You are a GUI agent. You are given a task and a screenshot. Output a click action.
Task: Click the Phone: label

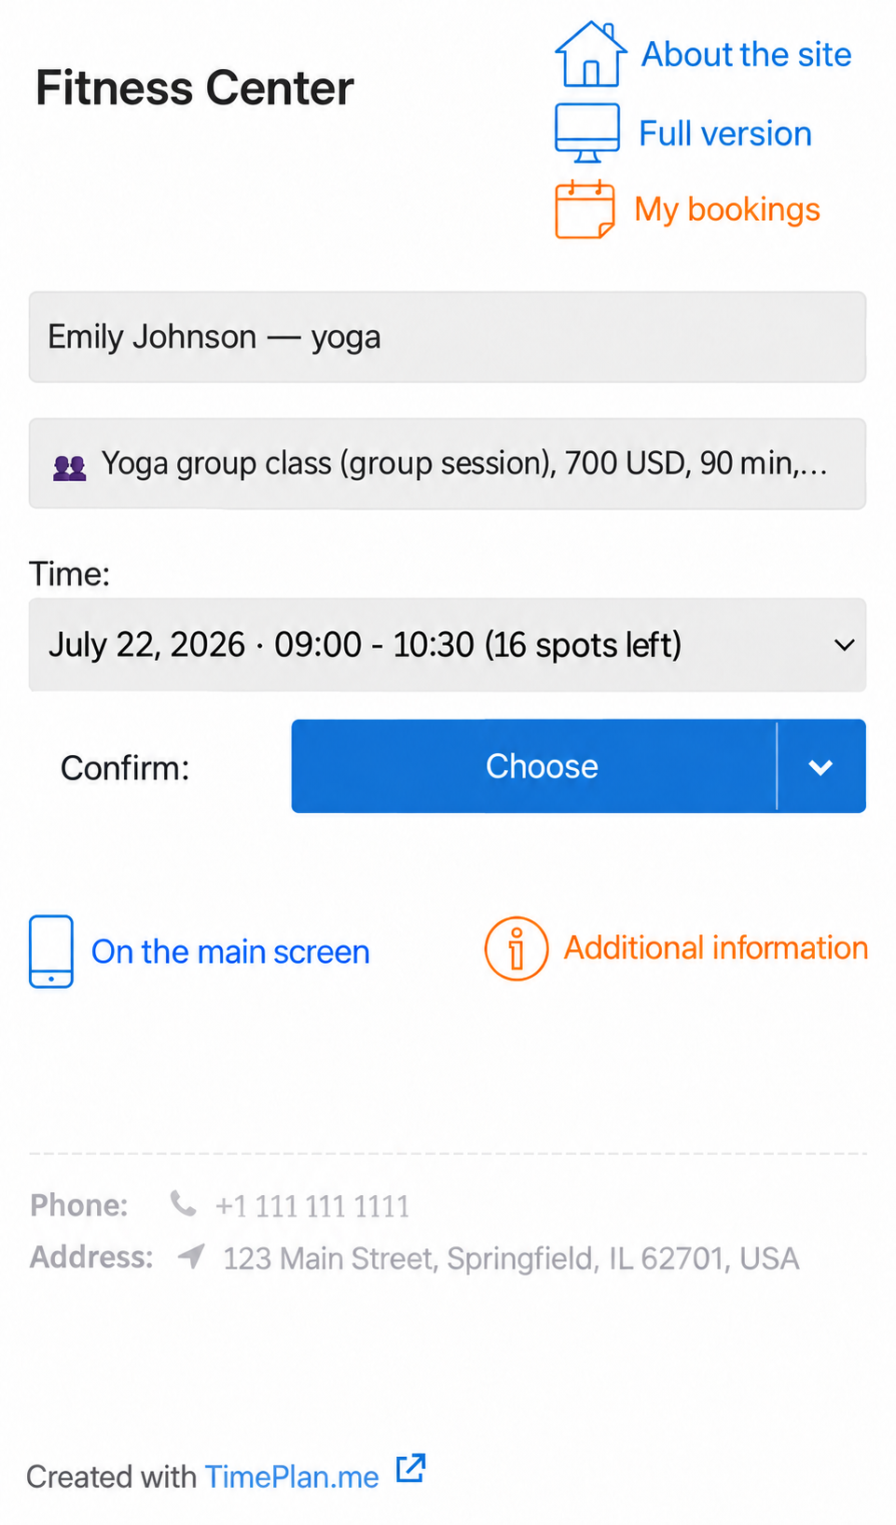click(79, 1206)
